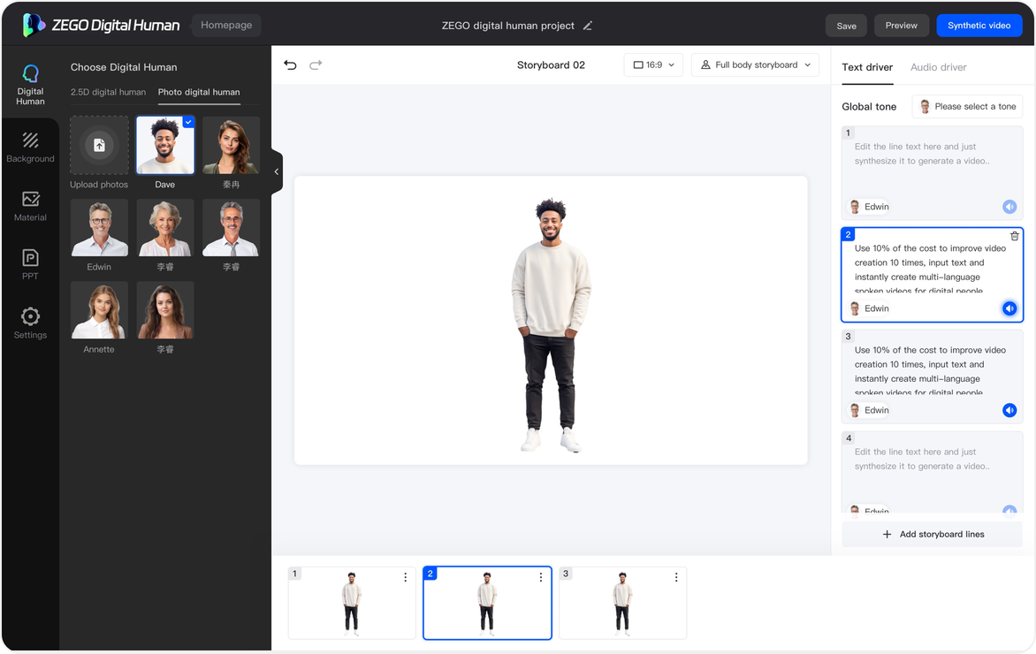Image resolution: width=1036 pixels, height=654 pixels.
Task: Click the undo arrow icon
Action: 290,65
